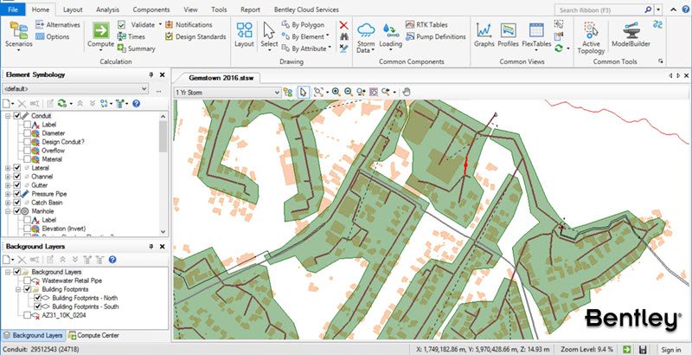Screen dimensions: 692x355
Task: Switch to the Analysis ribbon tab
Action: pos(107,10)
